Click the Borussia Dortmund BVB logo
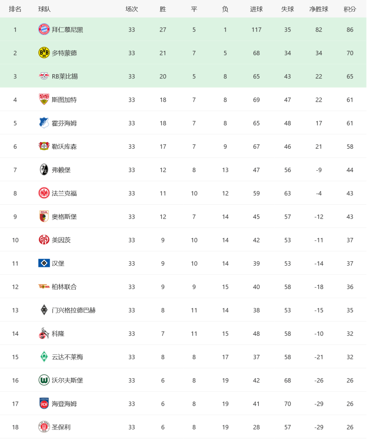 click(x=44, y=53)
